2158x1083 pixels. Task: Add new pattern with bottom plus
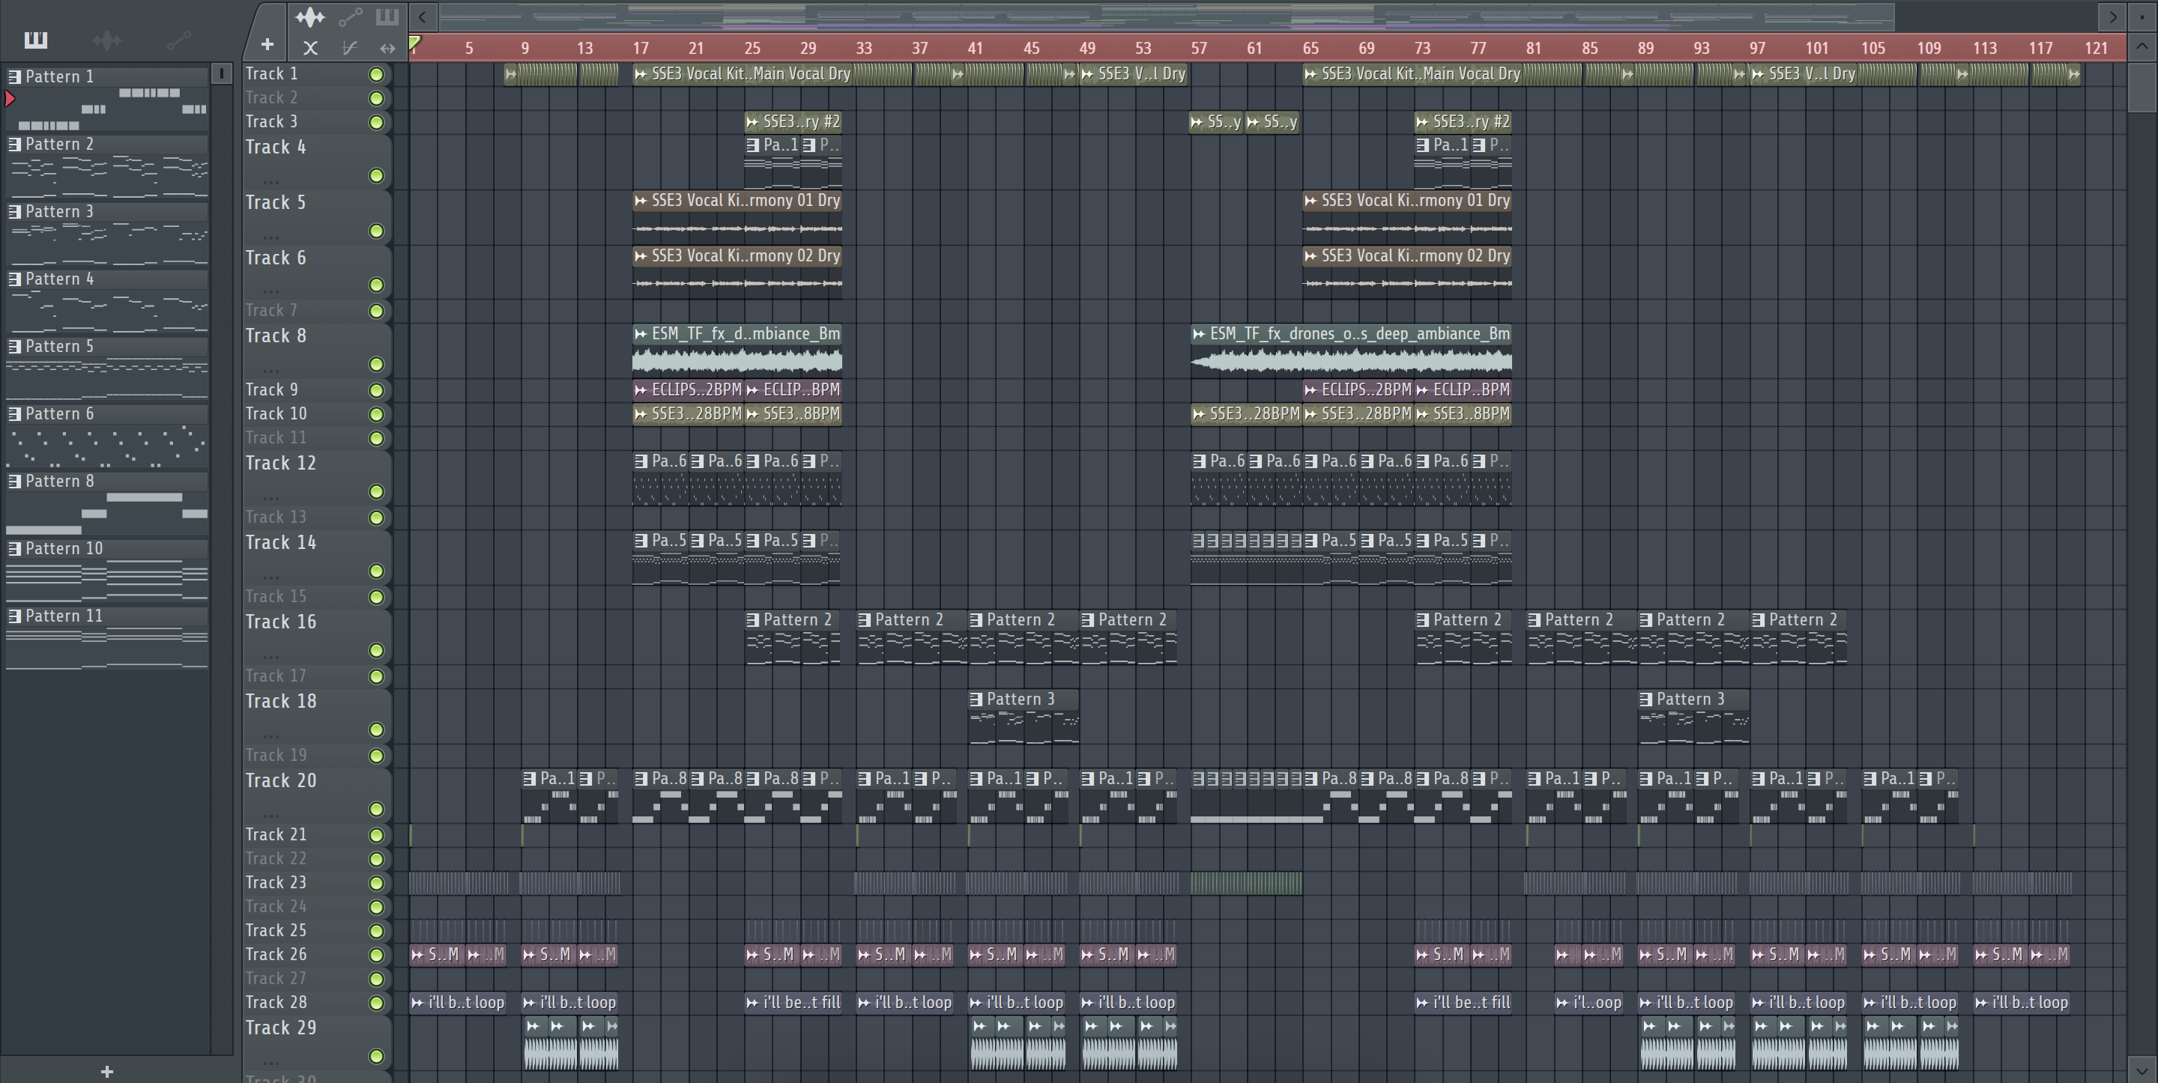(x=106, y=1071)
